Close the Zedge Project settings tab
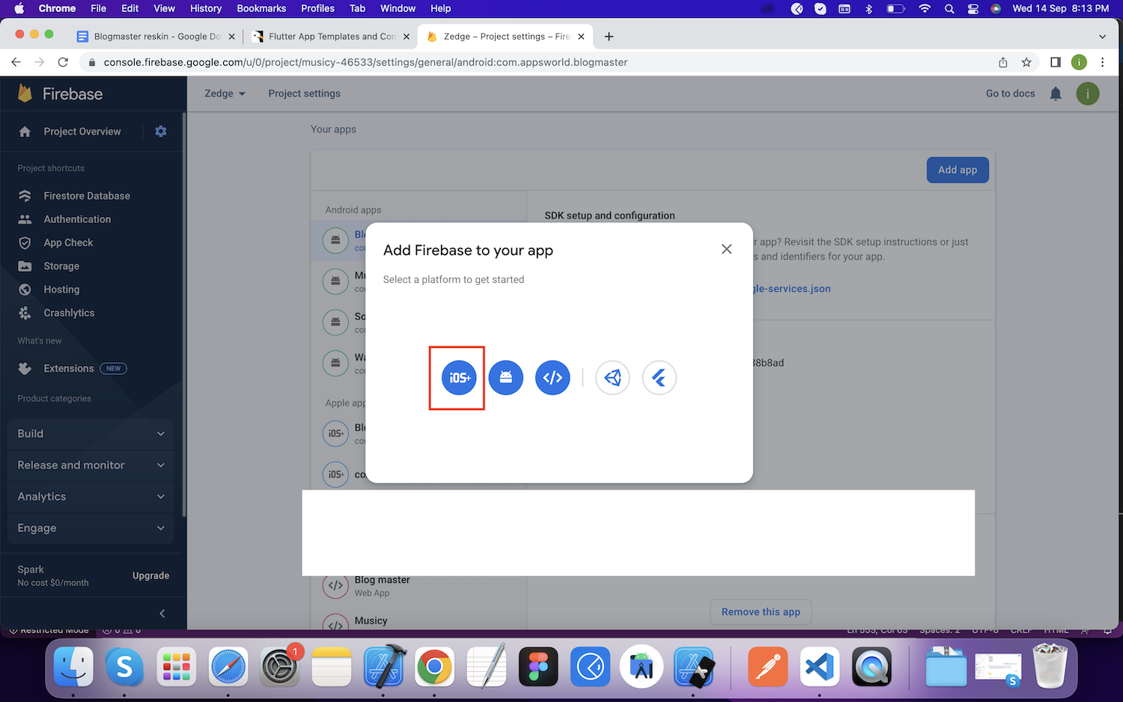Screen dimensions: 1123x702 pos(581,36)
